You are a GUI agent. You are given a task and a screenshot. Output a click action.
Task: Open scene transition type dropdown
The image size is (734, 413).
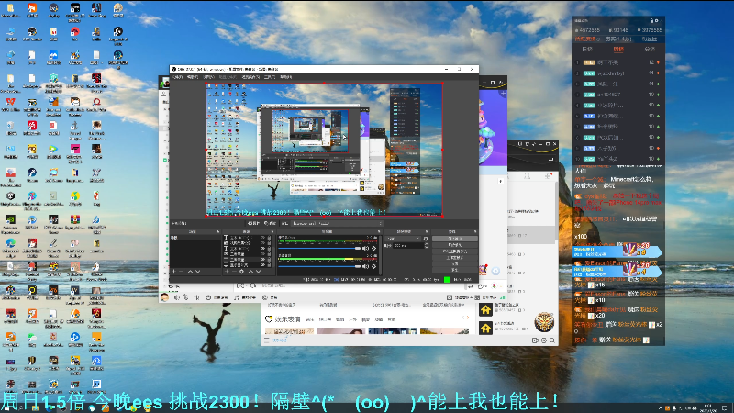pos(403,239)
